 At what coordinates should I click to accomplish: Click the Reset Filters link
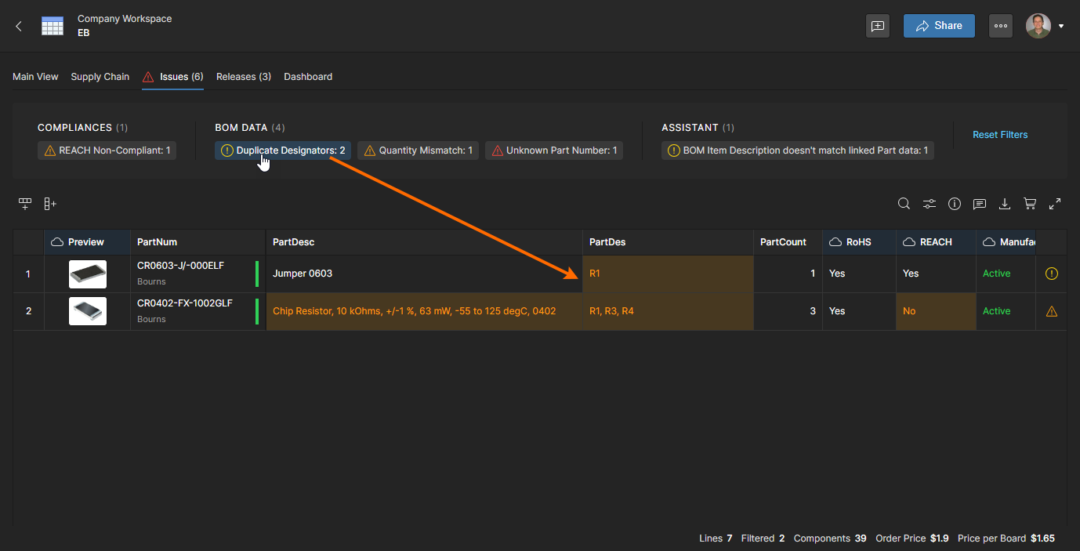1000,135
